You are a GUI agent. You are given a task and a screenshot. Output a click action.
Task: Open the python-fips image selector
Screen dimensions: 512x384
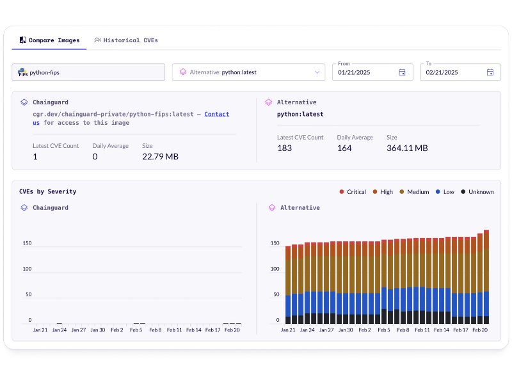pyautogui.click(x=88, y=72)
